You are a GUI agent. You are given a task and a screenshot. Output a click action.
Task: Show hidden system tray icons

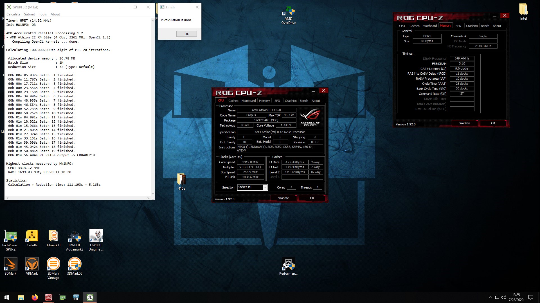click(x=490, y=297)
